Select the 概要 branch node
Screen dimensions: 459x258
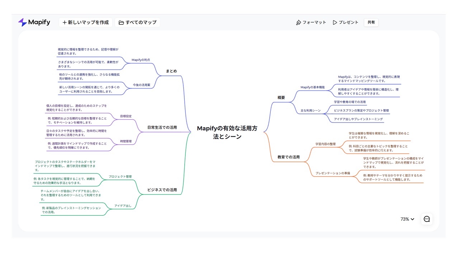tap(281, 97)
